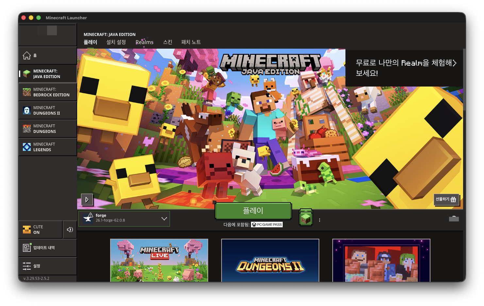The image size is (484, 306).
Task: Open the 업데이트 내역 news panel
Action: [48, 248]
